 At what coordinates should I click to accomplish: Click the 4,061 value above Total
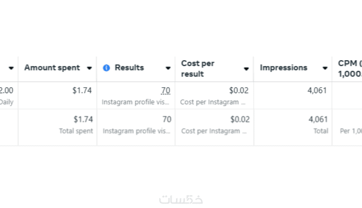(x=318, y=119)
